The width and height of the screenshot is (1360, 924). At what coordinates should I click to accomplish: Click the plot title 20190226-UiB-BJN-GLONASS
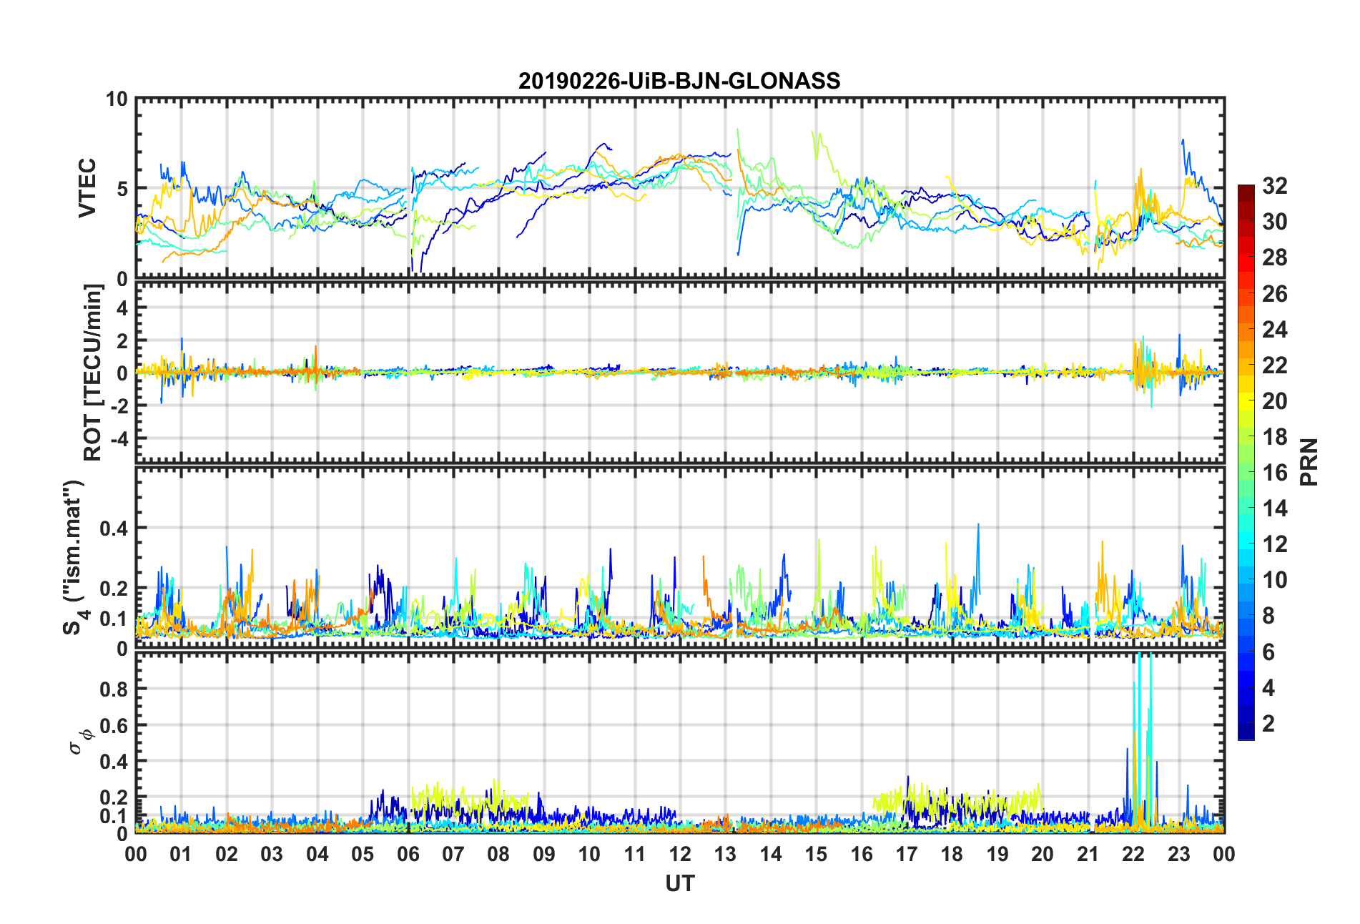[679, 81]
